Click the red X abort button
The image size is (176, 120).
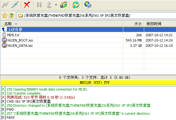27,5
